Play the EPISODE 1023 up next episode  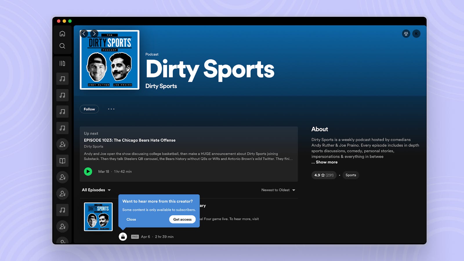88,172
